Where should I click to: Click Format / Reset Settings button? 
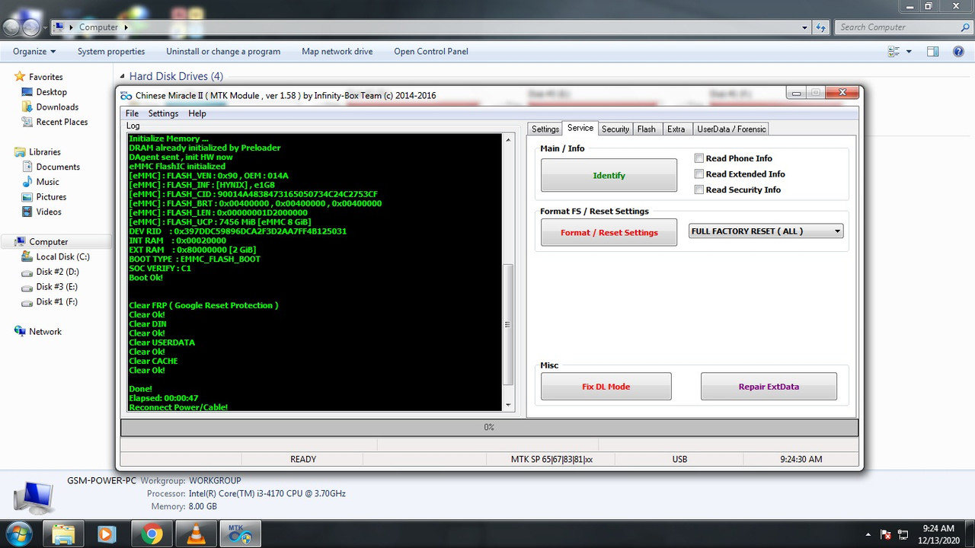pos(609,232)
